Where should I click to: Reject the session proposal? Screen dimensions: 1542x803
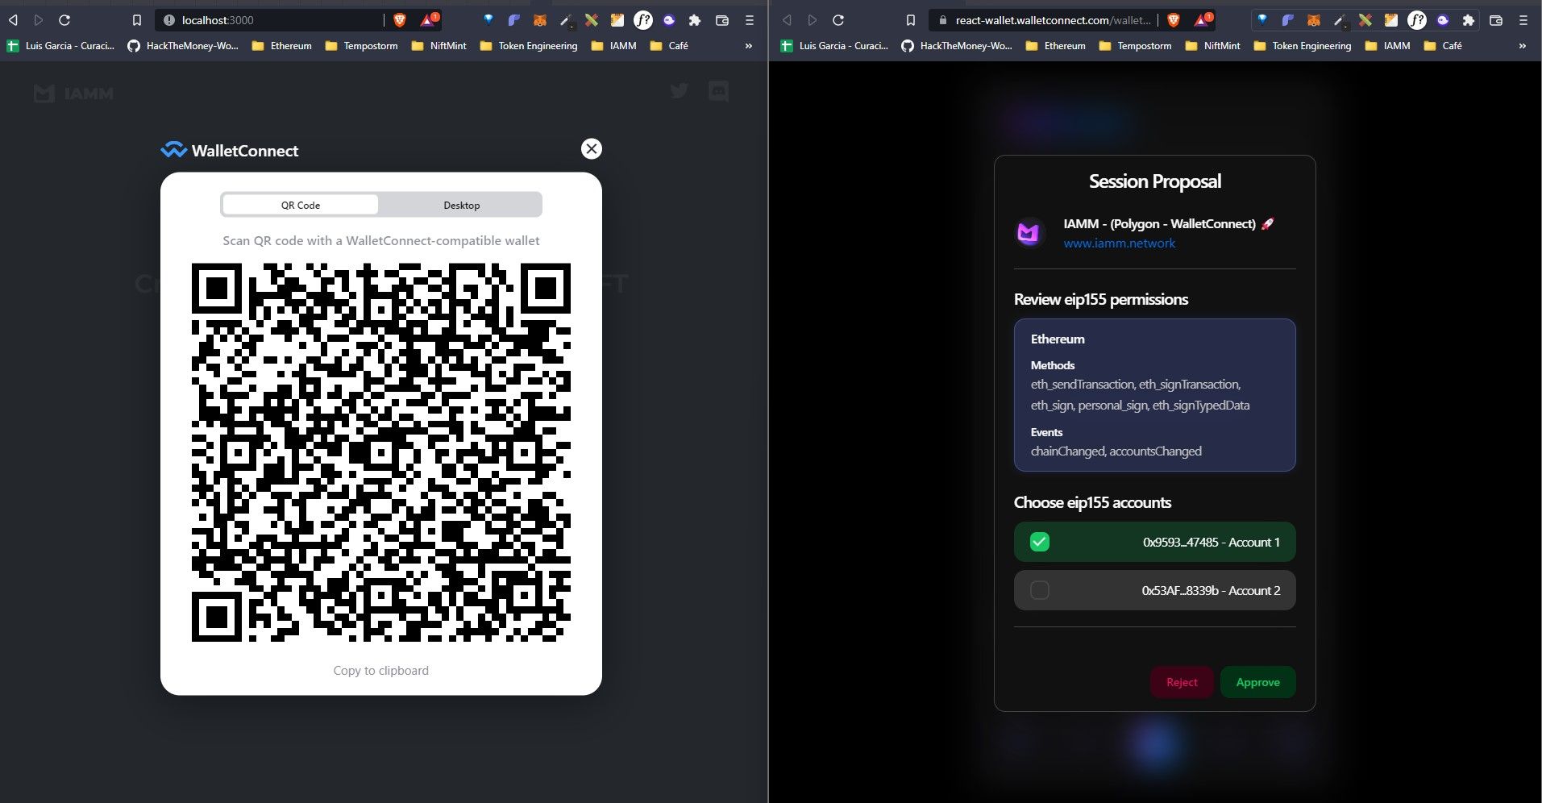[x=1182, y=682]
